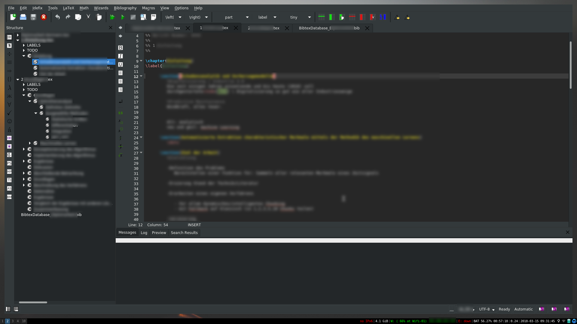Screen dimensions: 577x324
Task: Apply italic with the I sidebar icon
Action: [121, 56]
